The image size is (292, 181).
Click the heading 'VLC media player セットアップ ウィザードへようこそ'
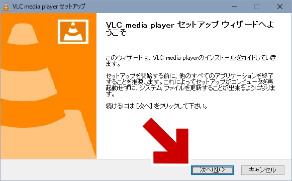pos(190,29)
